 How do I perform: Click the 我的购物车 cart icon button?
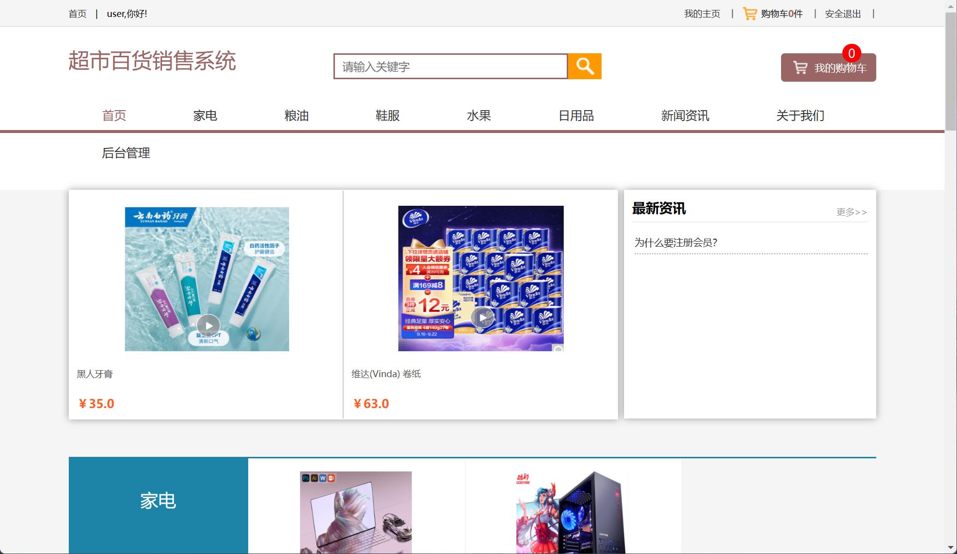pos(800,67)
